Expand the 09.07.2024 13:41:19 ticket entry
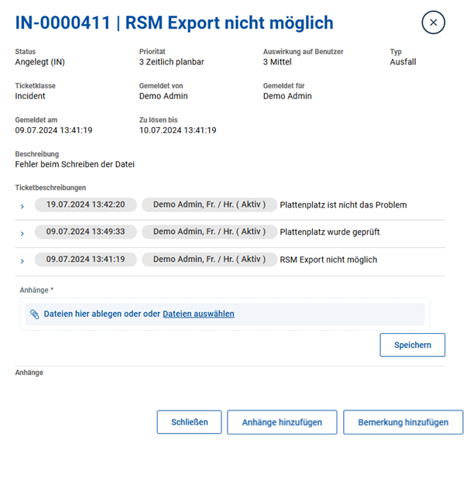 [22, 261]
